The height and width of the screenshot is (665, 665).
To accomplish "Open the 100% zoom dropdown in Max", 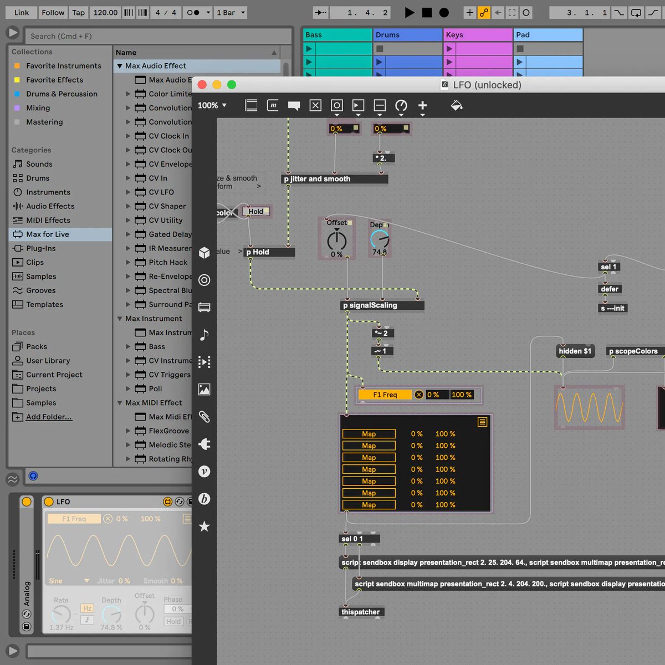I will click(x=211, y=105).
